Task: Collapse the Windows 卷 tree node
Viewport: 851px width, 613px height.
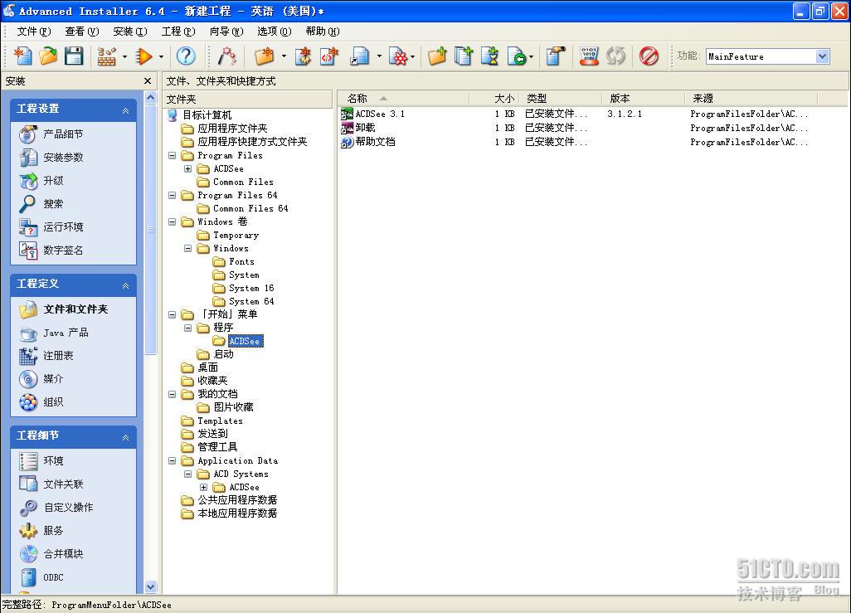Action: coord(172,222)
